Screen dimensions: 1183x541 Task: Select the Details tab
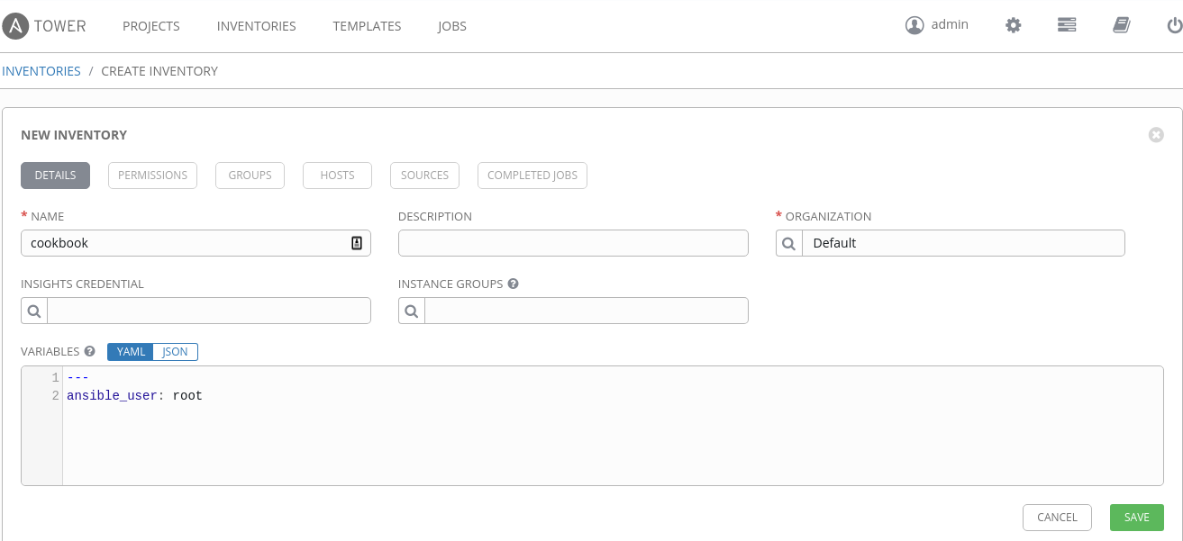(55, 176)
